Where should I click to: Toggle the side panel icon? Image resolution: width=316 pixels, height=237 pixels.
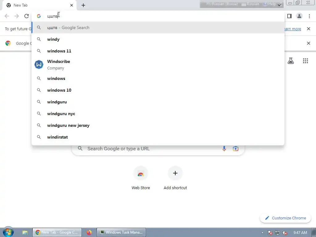289,16
